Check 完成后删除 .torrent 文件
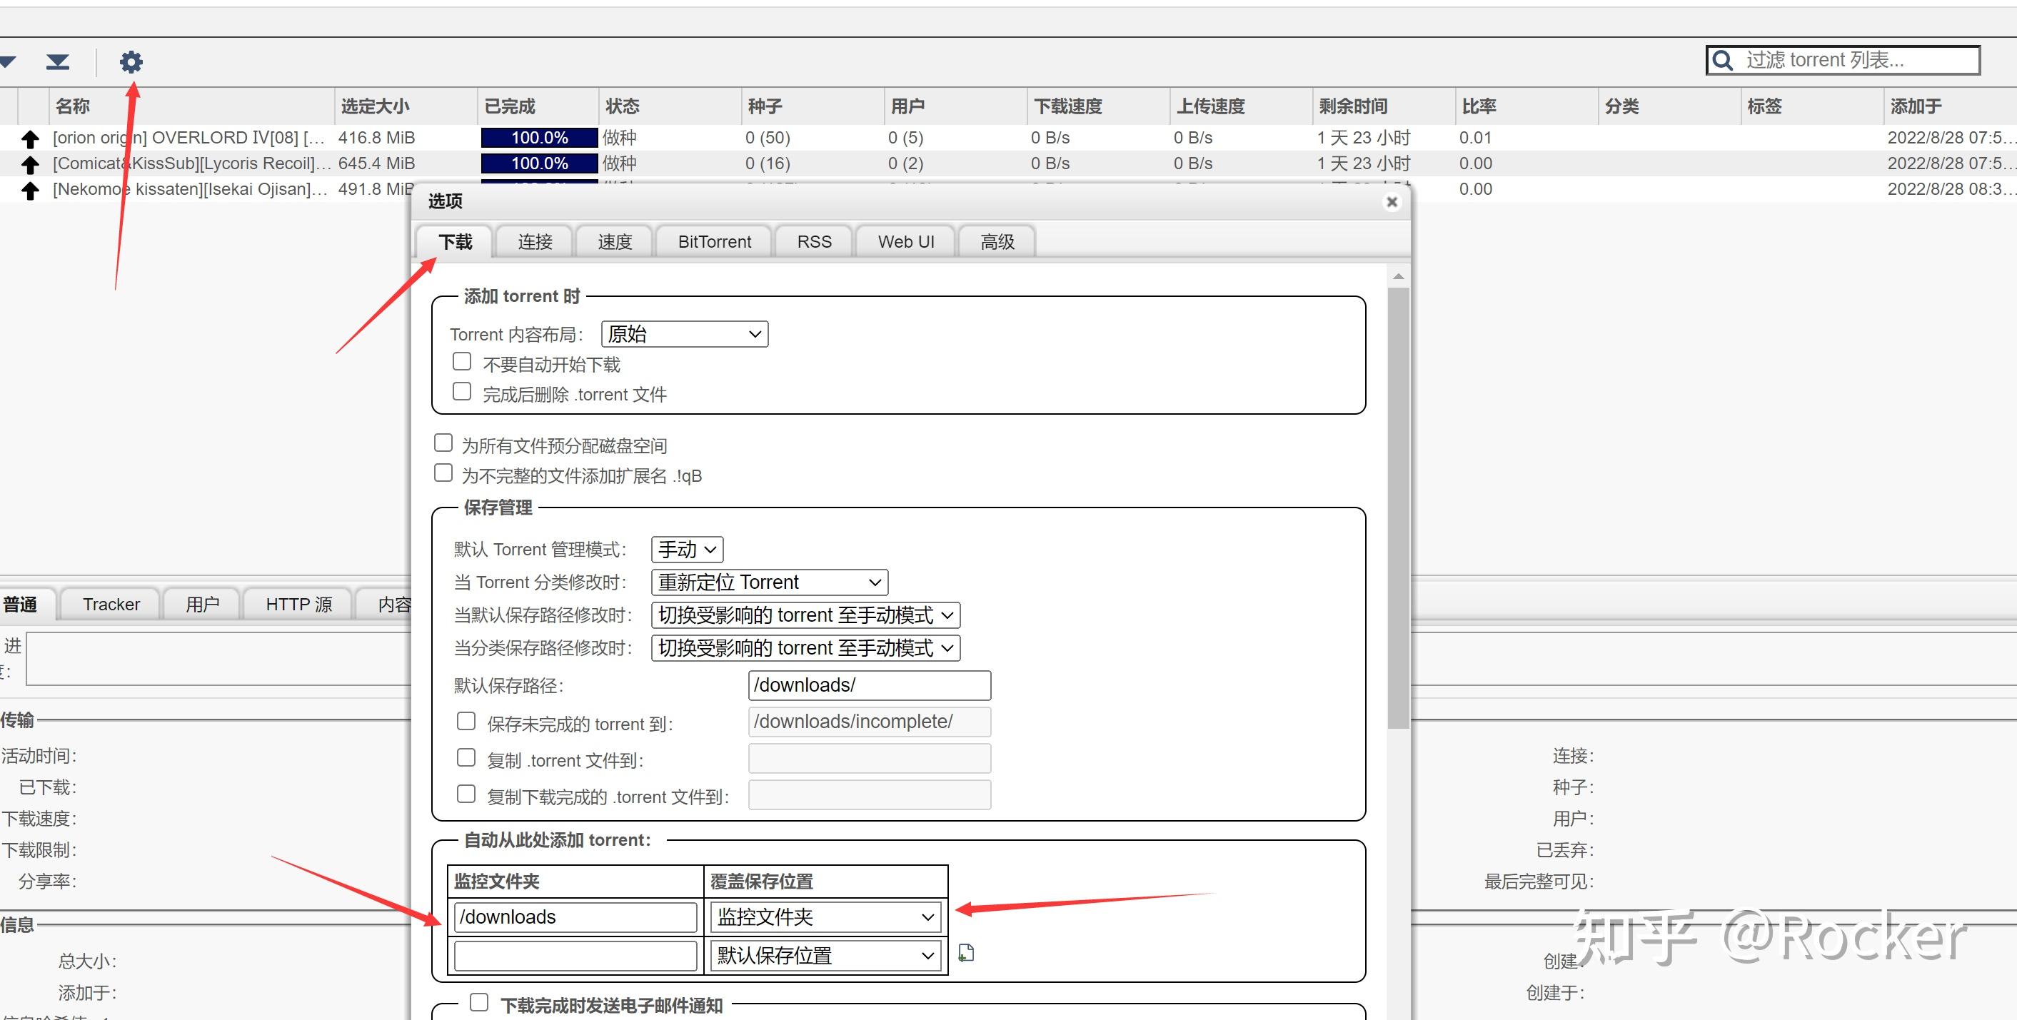The image size is (2017, 1020). point(461,390)
